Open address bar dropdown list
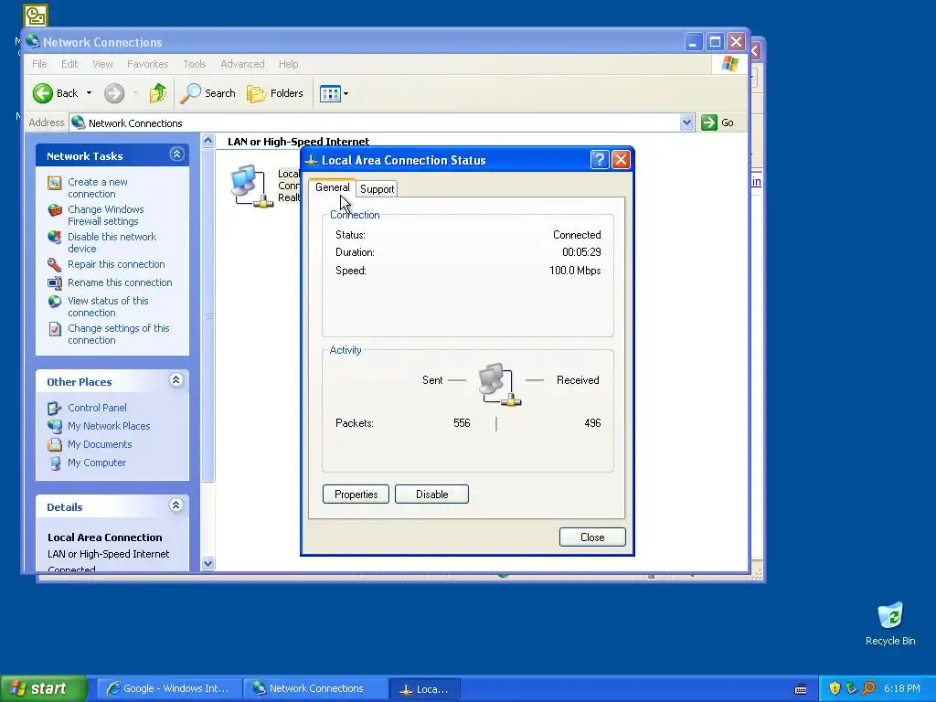Viewport: 936px width, 702px height. pos(687,122)
